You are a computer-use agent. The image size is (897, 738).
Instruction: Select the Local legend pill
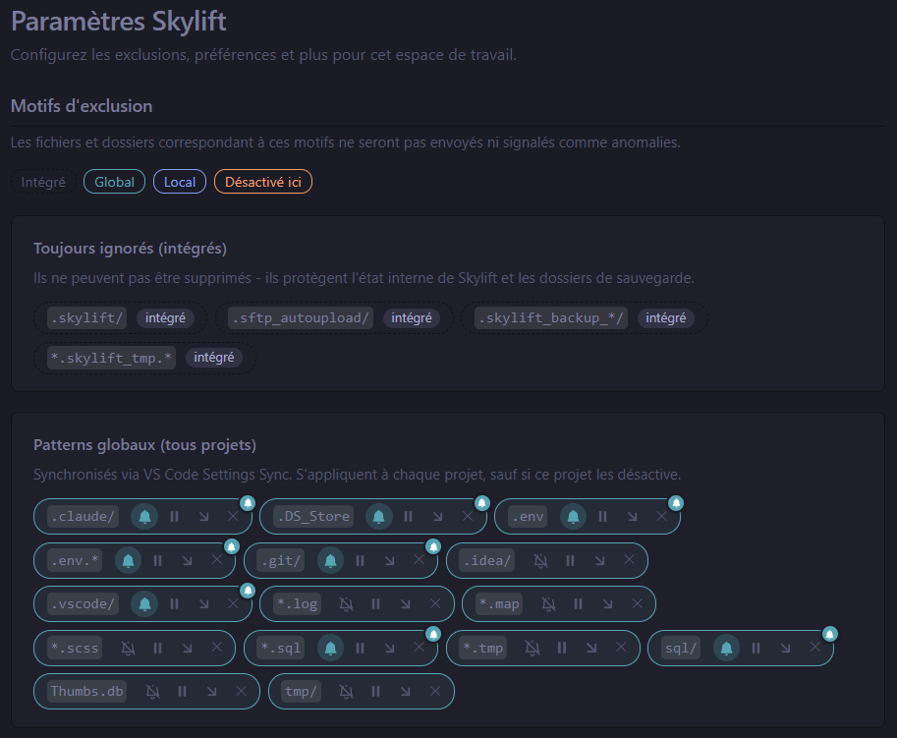tap(180, 182)
